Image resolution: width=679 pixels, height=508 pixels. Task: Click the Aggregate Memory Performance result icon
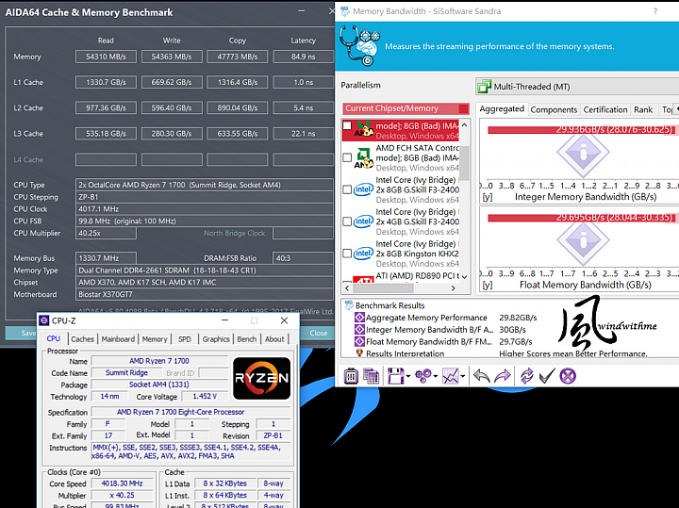(359, 318)
